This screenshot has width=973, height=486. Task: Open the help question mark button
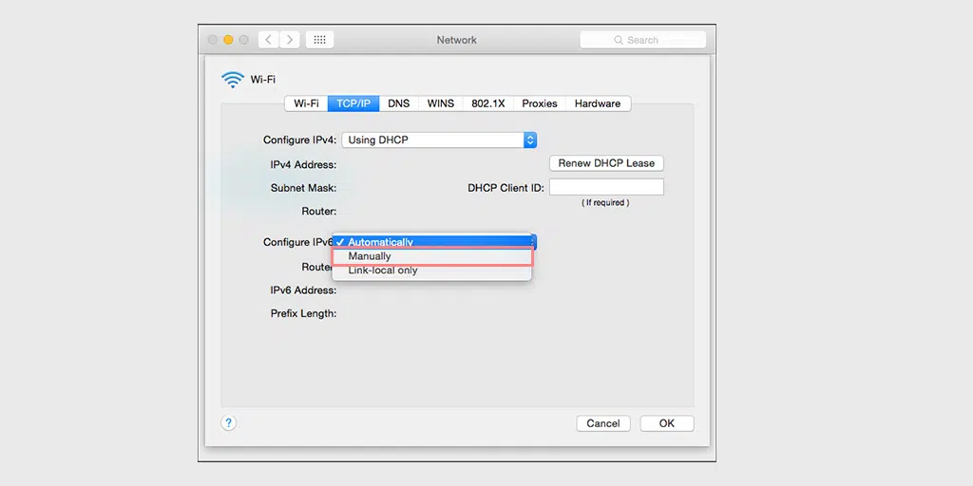[228, 423]
